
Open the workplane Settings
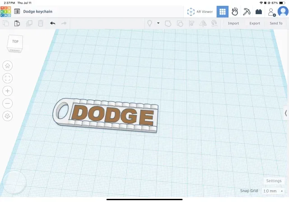pos(274,181)
